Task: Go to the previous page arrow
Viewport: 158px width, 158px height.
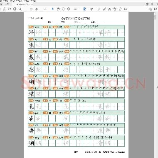Action: [x=31, y=9]
